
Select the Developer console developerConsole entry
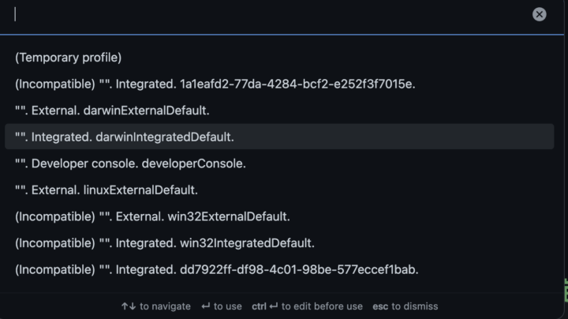pyautogui.click(x=279, y=163)
